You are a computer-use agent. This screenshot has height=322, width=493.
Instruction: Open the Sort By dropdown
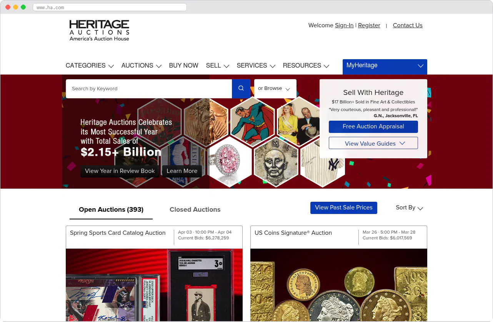click(x=409, y=207)
